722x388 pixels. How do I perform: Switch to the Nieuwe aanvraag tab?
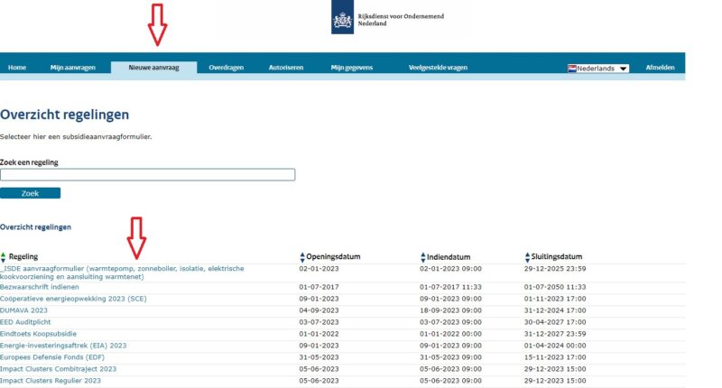coord(153,68)
